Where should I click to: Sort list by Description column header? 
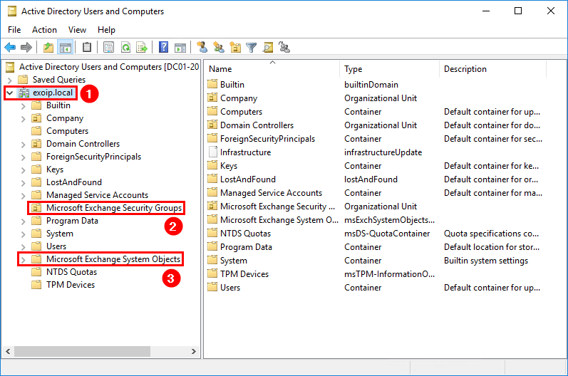(x=492, y=69)
